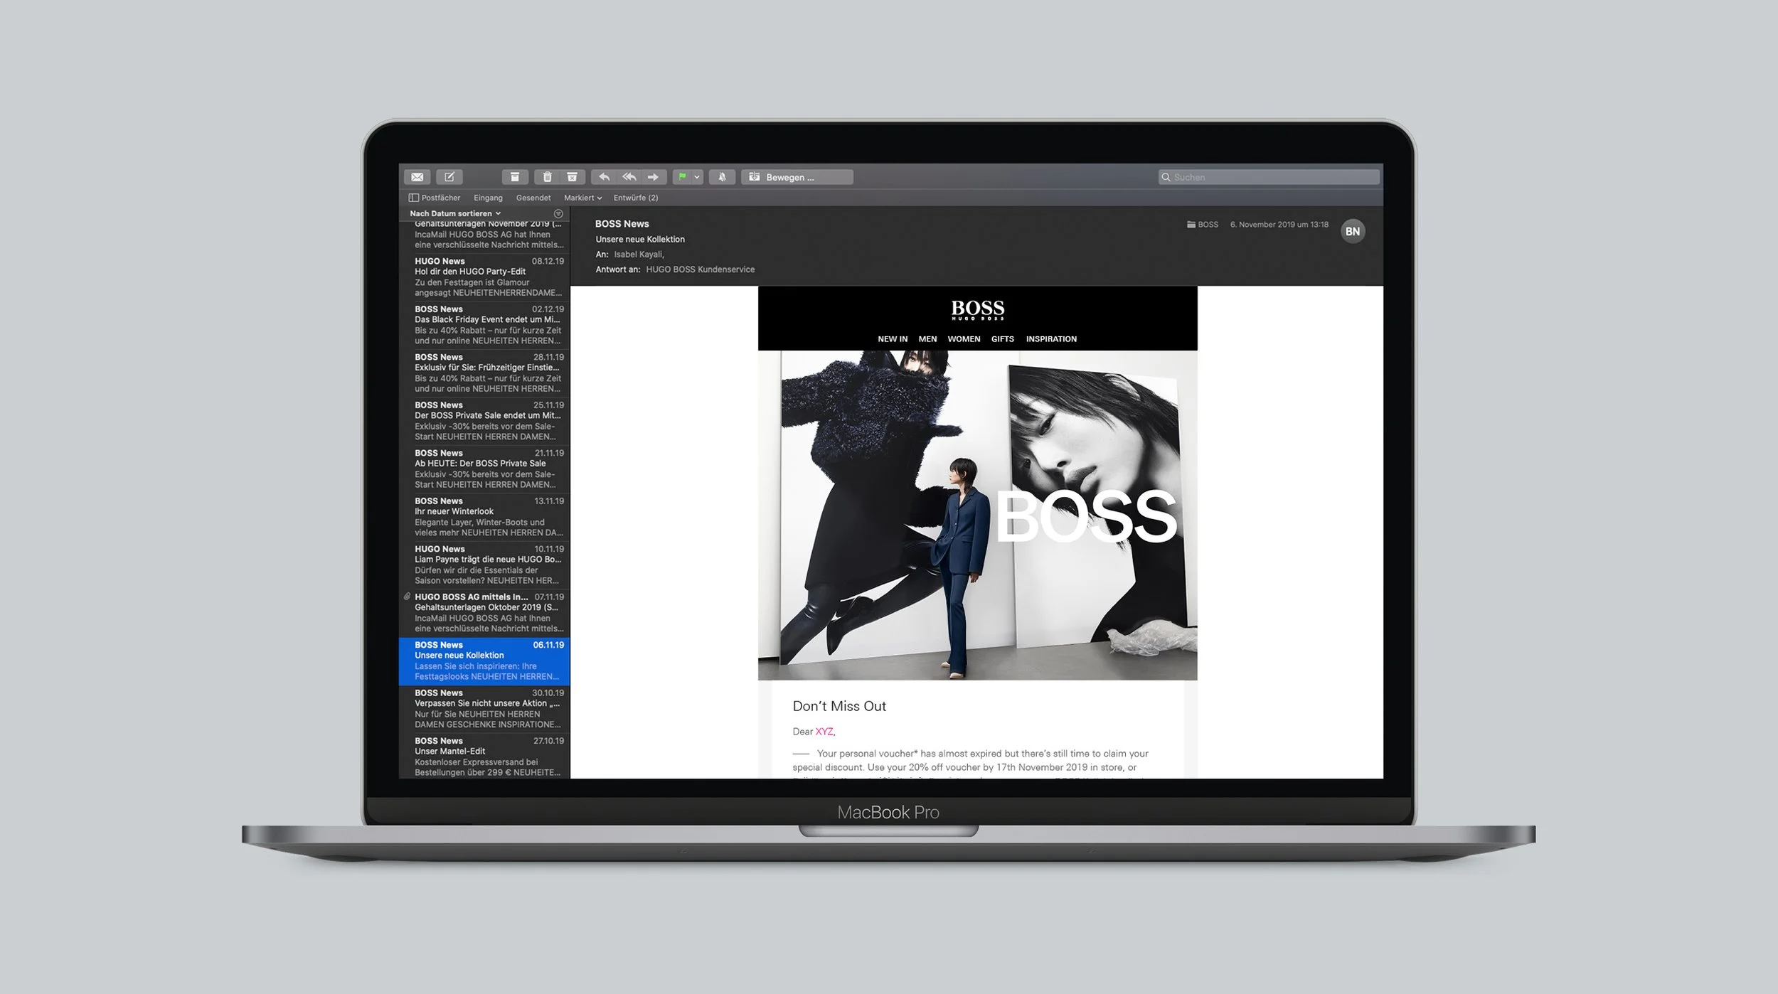The image size is (1778, 994).
Task: Open GIFTS in newsletter navigation
Action: (1003, 339)
